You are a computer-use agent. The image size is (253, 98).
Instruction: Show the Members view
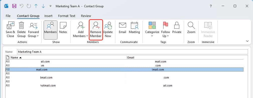click(50, 30)
